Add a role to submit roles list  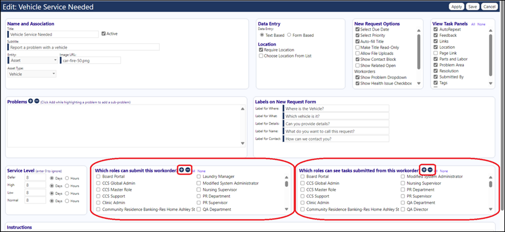coord(182,170)
